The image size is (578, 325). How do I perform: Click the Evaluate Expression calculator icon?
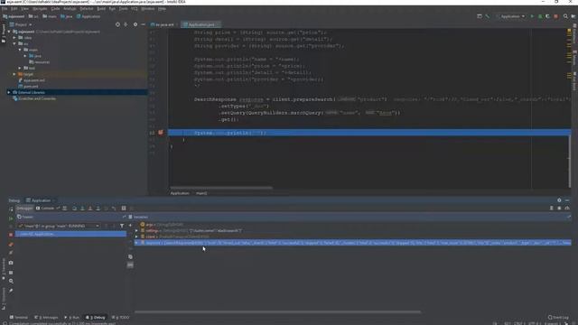pos(124,209)
